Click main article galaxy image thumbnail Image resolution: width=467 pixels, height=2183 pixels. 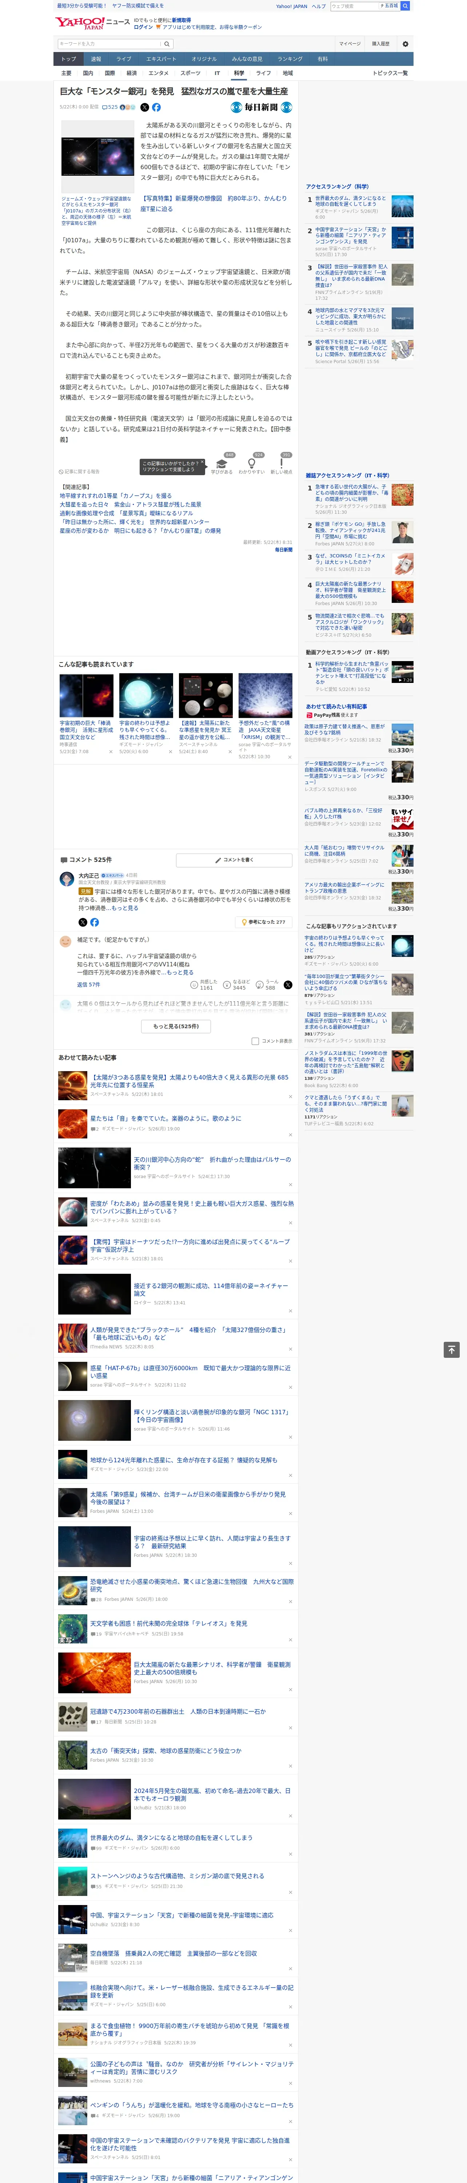97,156
